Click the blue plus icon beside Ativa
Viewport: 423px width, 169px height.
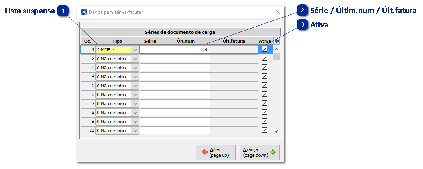point(277,41)
